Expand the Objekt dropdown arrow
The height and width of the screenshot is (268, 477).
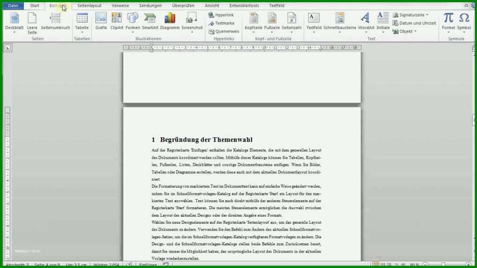[415, 31]
